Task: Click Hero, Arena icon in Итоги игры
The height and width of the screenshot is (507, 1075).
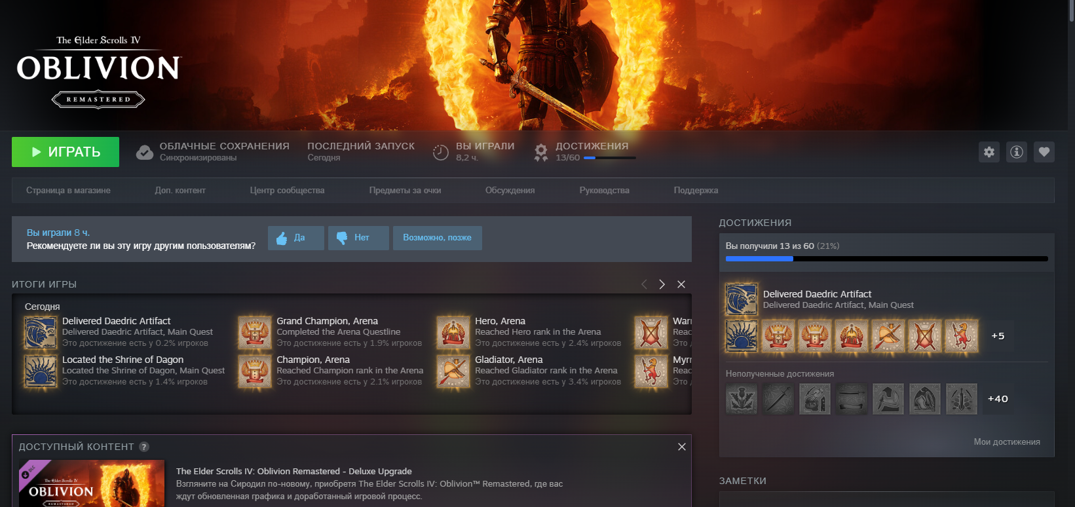Action: click(453, 332)
